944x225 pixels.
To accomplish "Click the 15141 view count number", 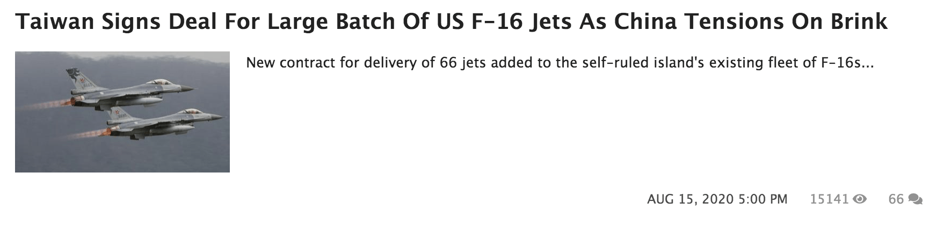I will point(829,199).
